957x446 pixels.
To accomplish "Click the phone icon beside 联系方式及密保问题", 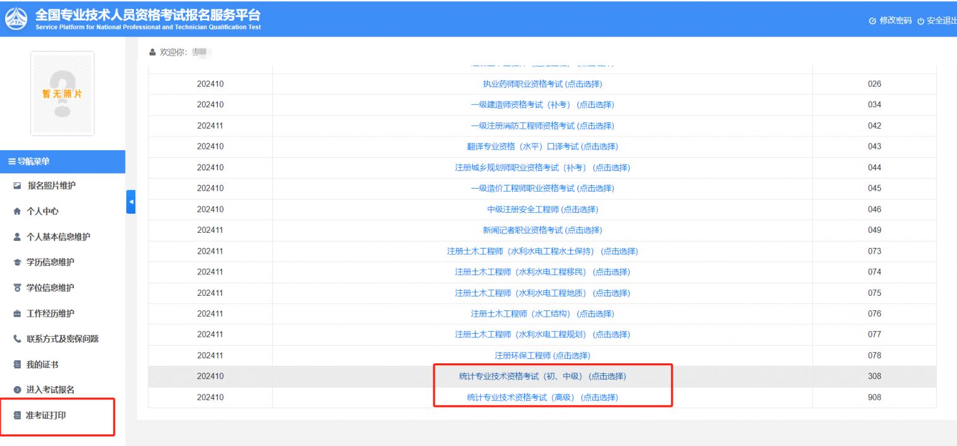I will [x=17, y=339].
